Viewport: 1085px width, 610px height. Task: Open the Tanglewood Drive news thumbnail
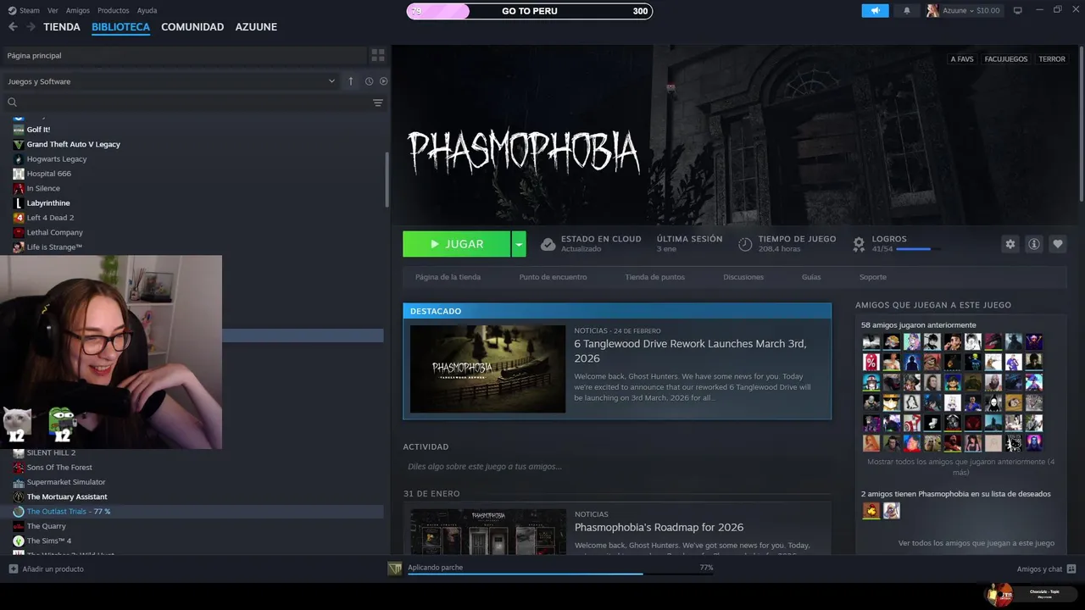point(487,369)
